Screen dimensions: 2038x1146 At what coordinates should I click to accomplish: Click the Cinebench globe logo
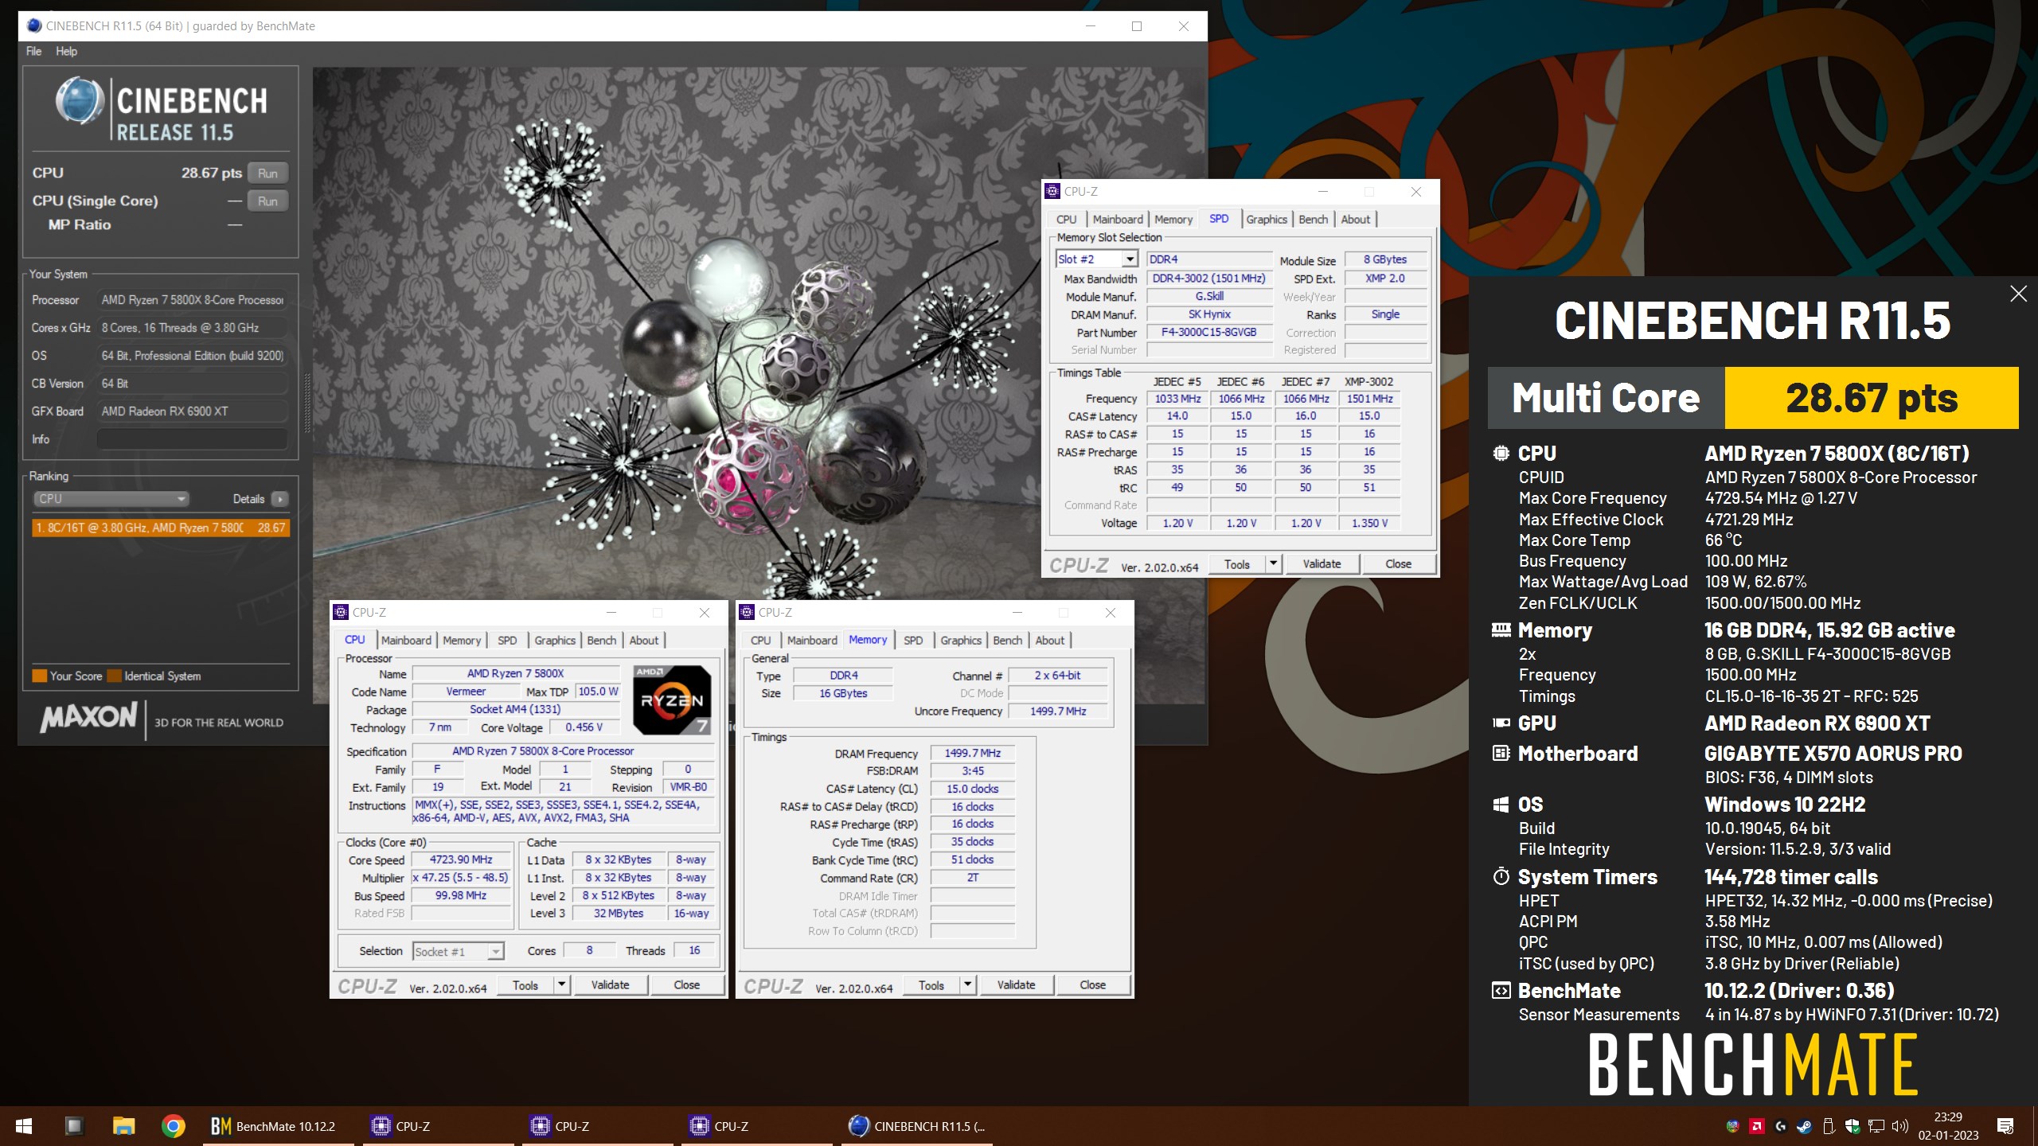point(80,100)
